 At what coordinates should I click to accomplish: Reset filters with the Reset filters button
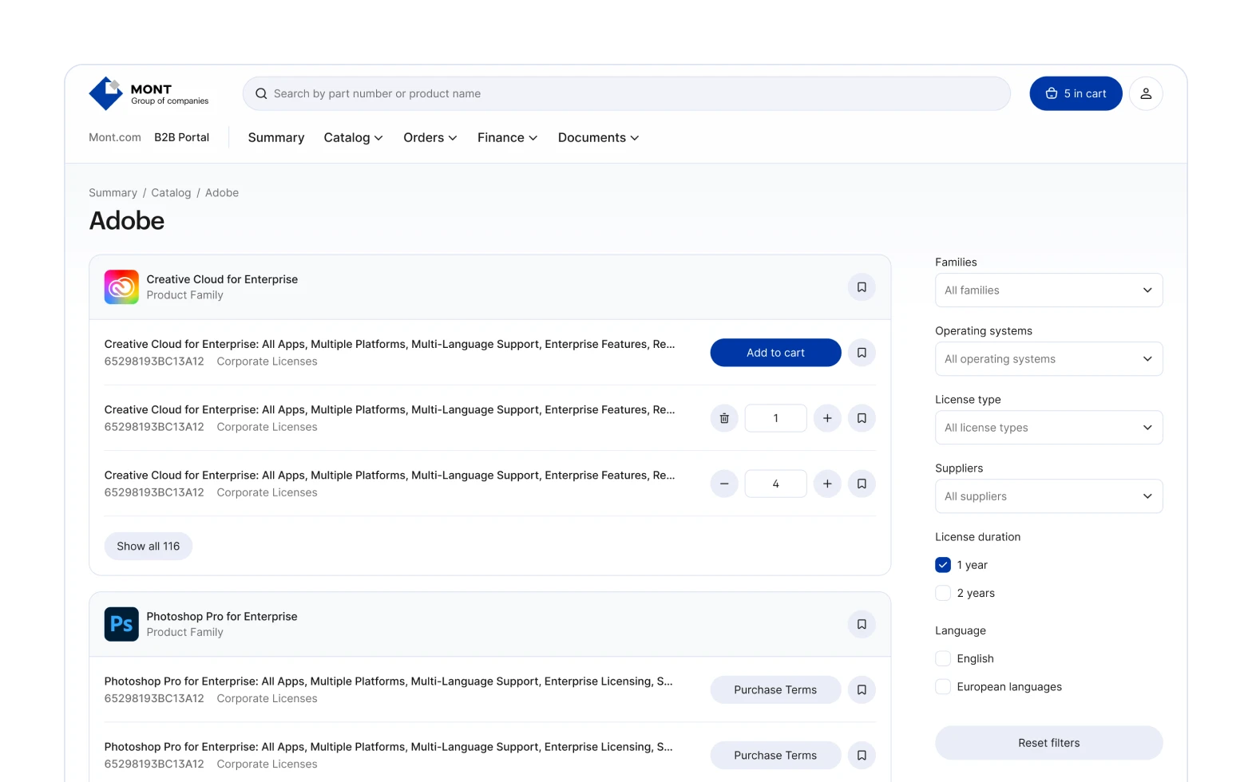tap(1048, 743)
